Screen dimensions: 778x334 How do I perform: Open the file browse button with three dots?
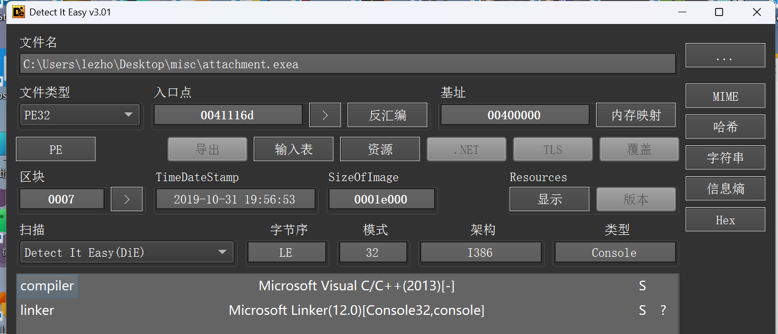(725, 55)
